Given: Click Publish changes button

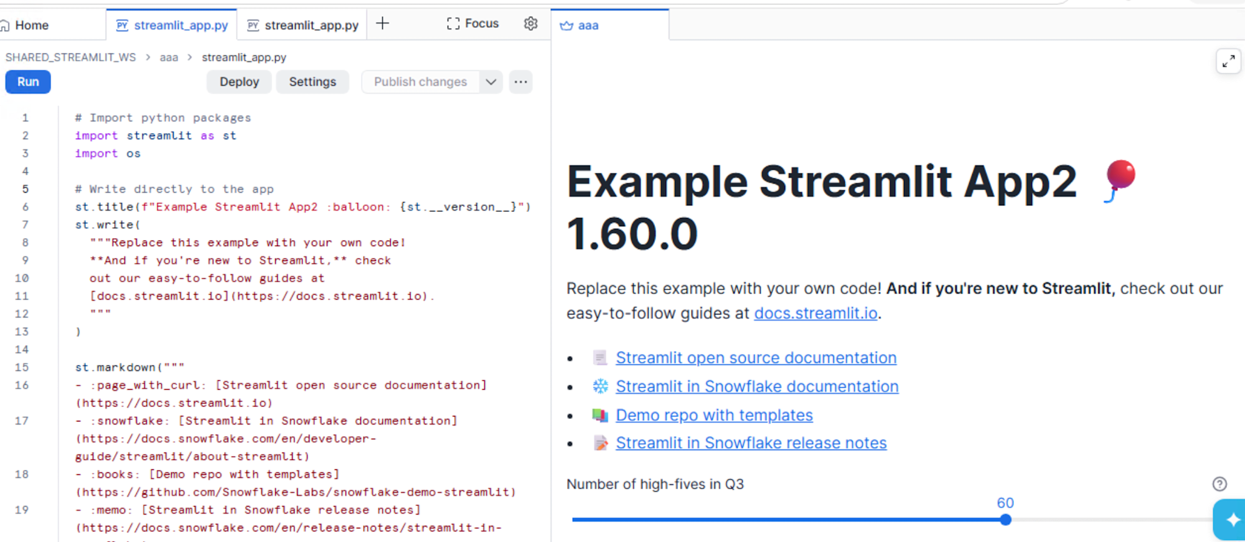Looking at the screenshot, I should [420, 82].
